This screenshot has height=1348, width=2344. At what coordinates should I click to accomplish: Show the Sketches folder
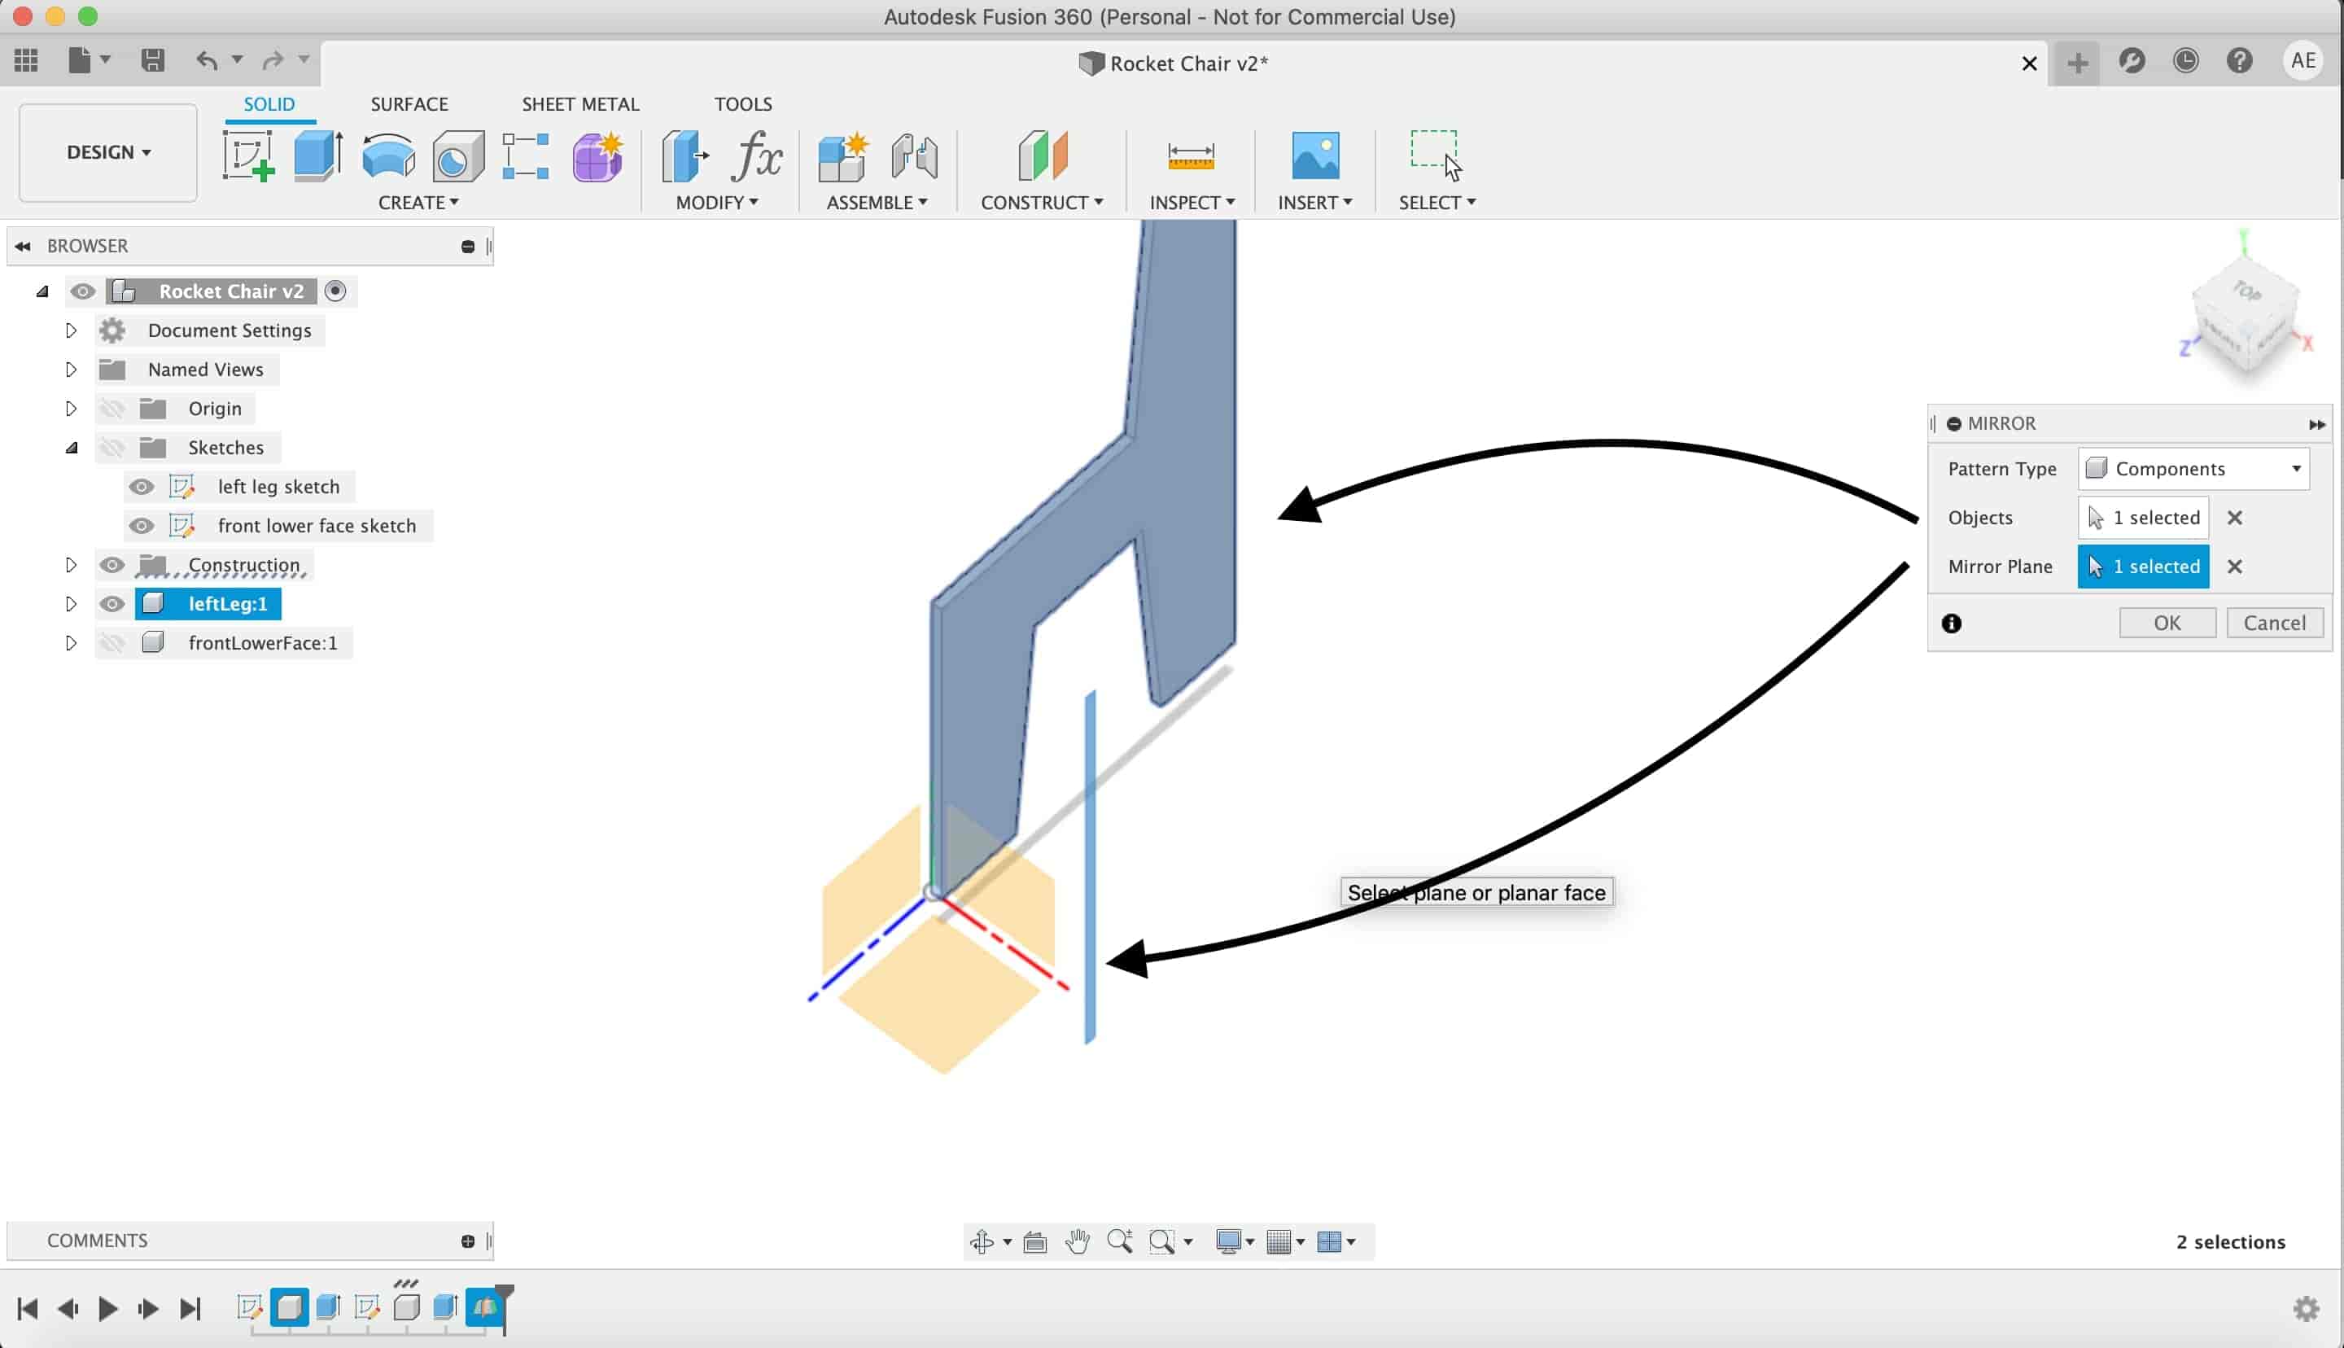[x=112, y=448]
